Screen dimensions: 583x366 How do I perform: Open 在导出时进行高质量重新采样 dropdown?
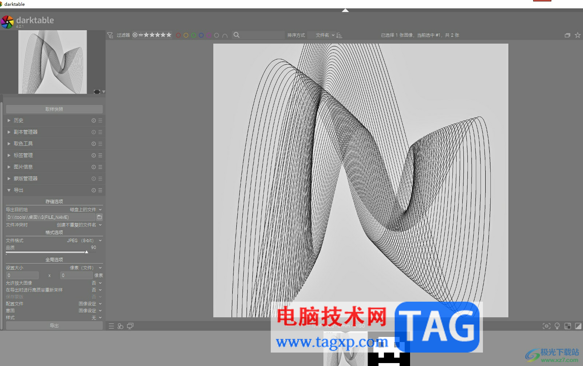click(x=54, y=290)
